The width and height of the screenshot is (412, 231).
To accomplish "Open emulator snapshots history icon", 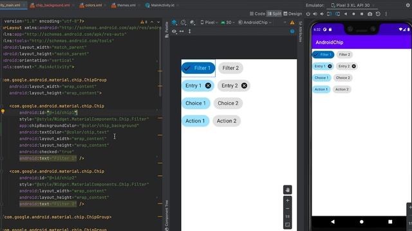I will coord(378,14).
